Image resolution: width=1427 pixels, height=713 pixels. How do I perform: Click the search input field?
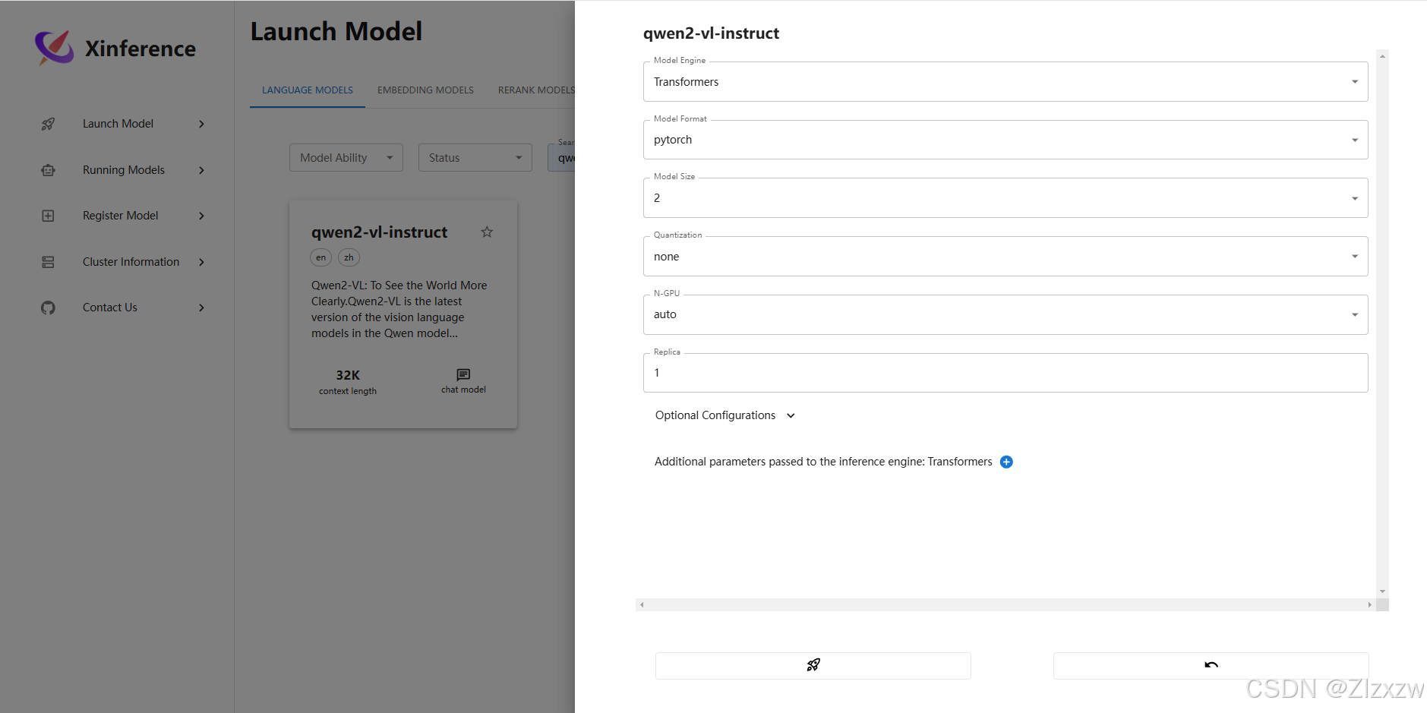coord(561,157)
